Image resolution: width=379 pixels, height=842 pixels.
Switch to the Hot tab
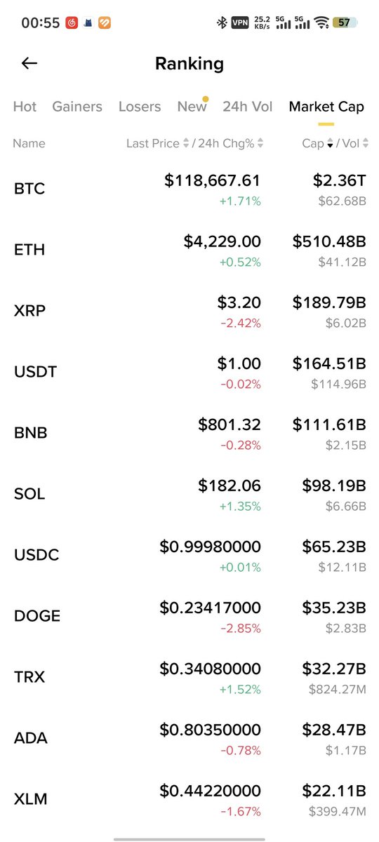tap(25, 107)
